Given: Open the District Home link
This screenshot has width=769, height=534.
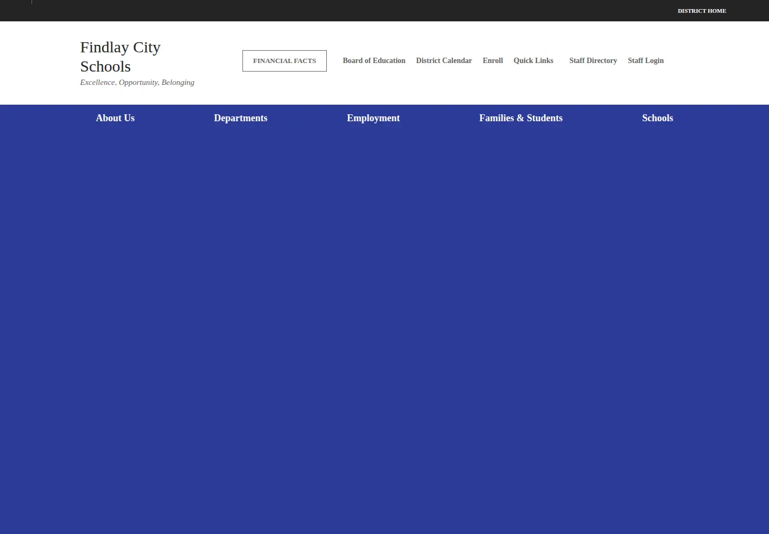Looking at the screenshot, I should coord(702,11).
